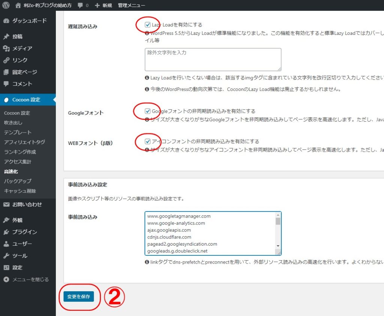This screenshot has width=384, height=316.
Task: Expand the 外観 menu in sidebar
Action: pyautogui.click(x=17, y=220)
